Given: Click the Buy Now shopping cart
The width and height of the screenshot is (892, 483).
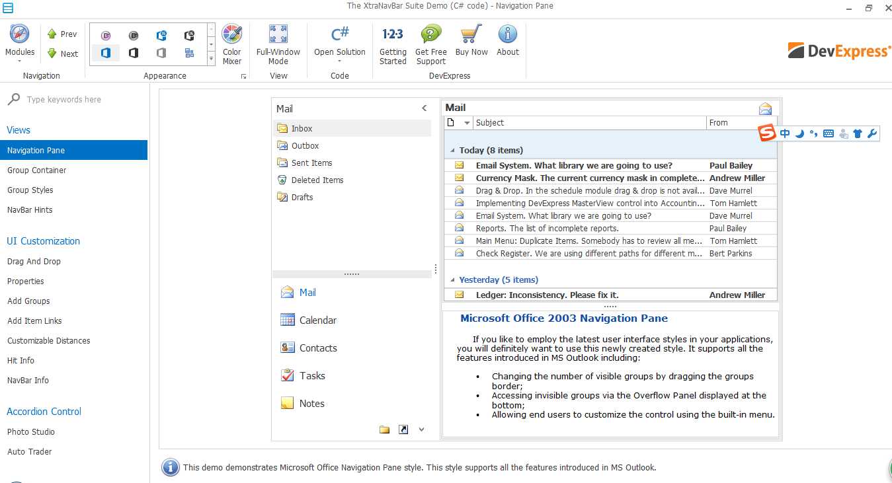Looking at the screenshot, I should 471,41.
